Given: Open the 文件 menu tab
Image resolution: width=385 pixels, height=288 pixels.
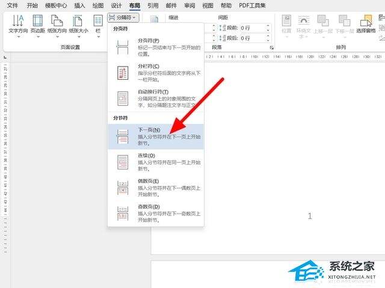Looking at the screenshot, I should 12,5.
